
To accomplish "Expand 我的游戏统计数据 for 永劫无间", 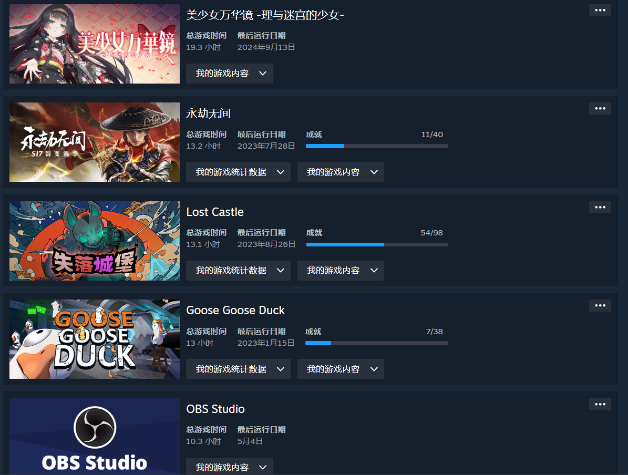I will tap(238, 172).
